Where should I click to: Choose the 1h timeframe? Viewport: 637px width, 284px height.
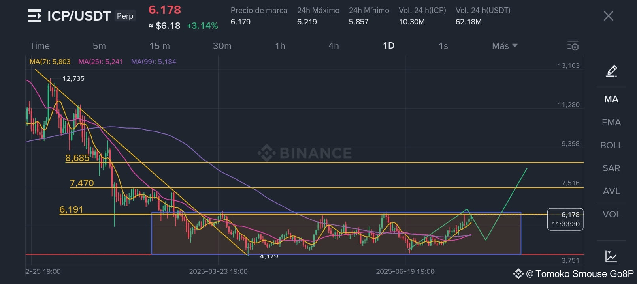coord(280,46)
